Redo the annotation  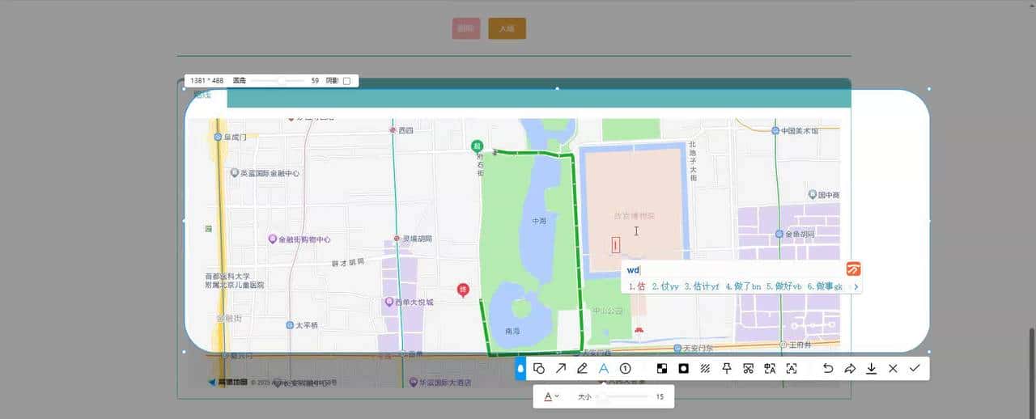(x=850, y=368)
